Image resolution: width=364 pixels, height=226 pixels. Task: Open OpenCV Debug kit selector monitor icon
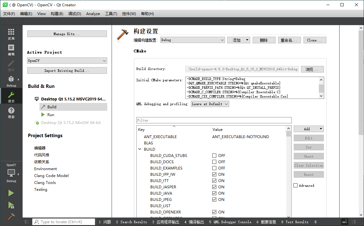[11, 173]
